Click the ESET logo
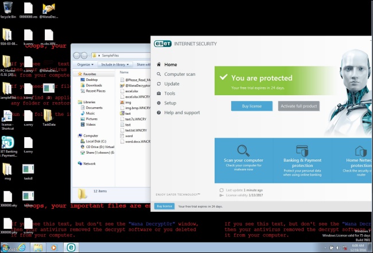Screen dimensions: 373x253 (x=162, y=44)
